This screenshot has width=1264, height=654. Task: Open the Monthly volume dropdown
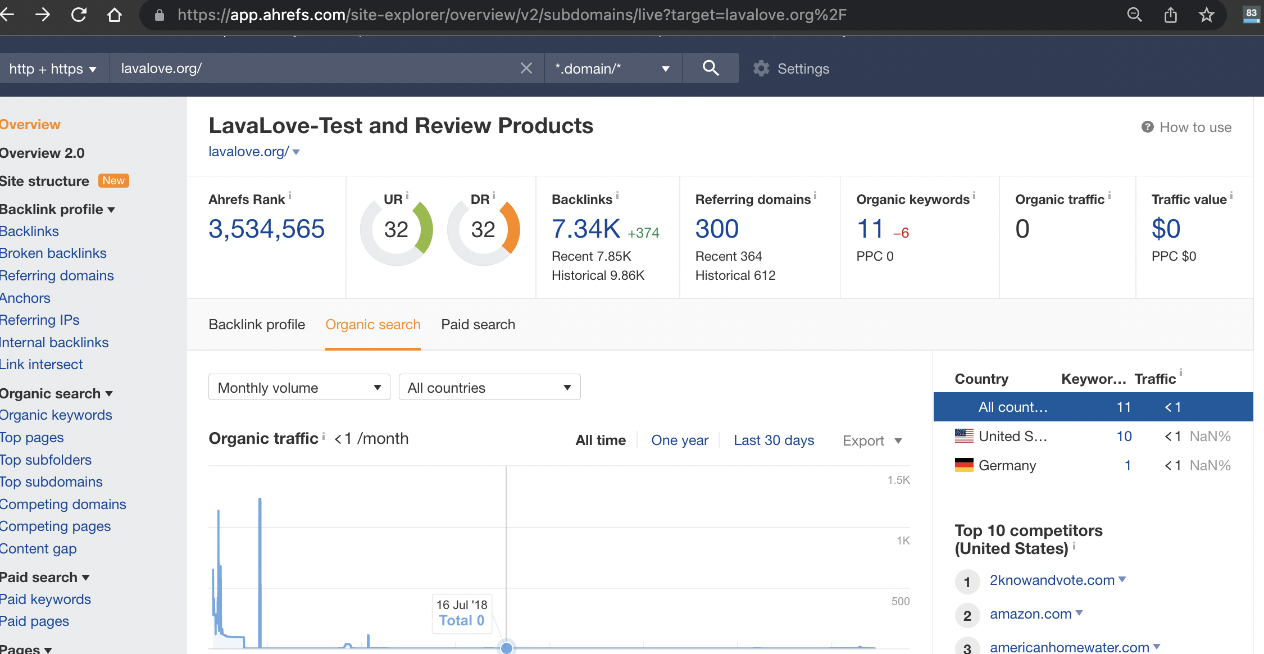pos(299,387)
